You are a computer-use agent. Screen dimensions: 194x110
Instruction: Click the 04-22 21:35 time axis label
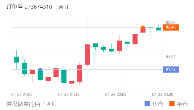point(69,95)
